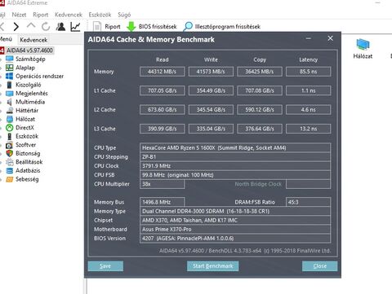The width and height of the screenshot is (392, 294).
Task: Open the Nézet menu
Action: coord(19,15)
